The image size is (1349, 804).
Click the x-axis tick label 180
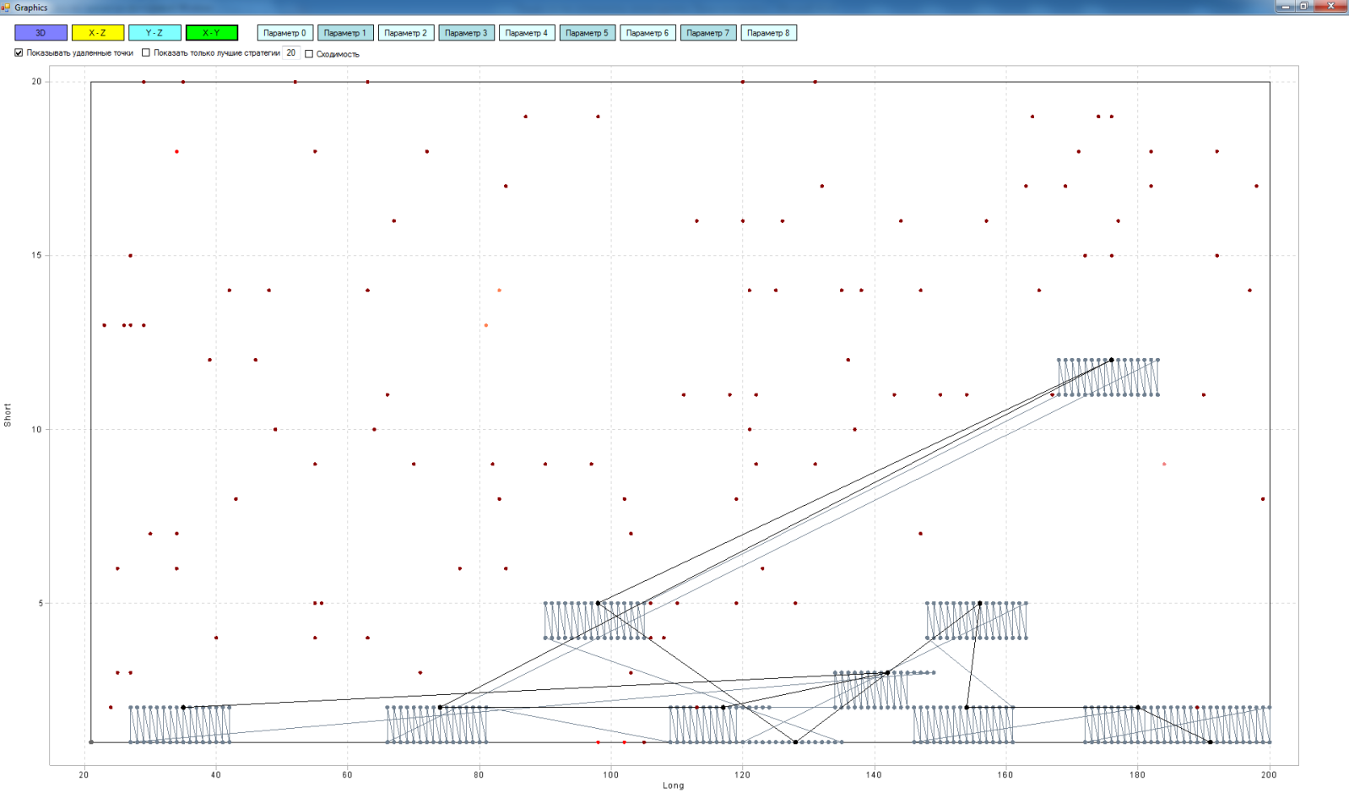click(x=1137, y=775)
